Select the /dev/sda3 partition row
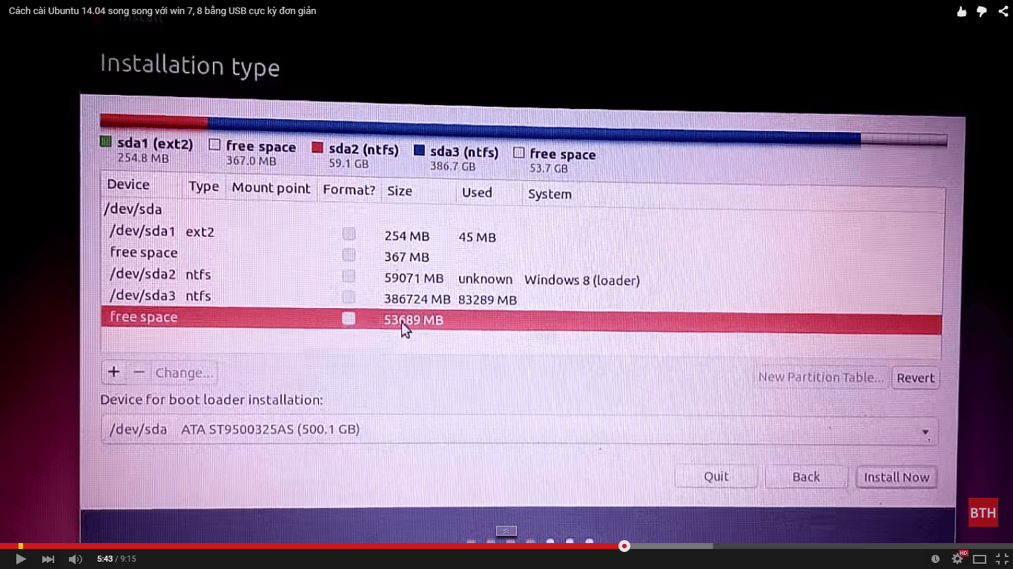The height and width of the screenshot is (569, 1013). 522,297
